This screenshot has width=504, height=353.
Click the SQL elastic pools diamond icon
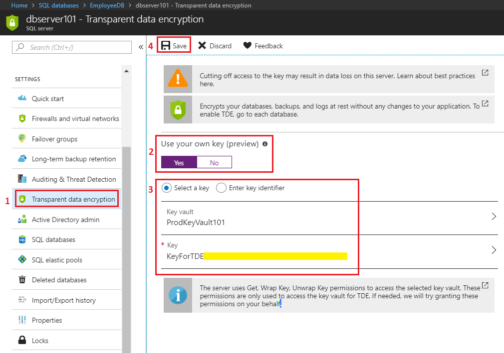click(x=22, y=259)
